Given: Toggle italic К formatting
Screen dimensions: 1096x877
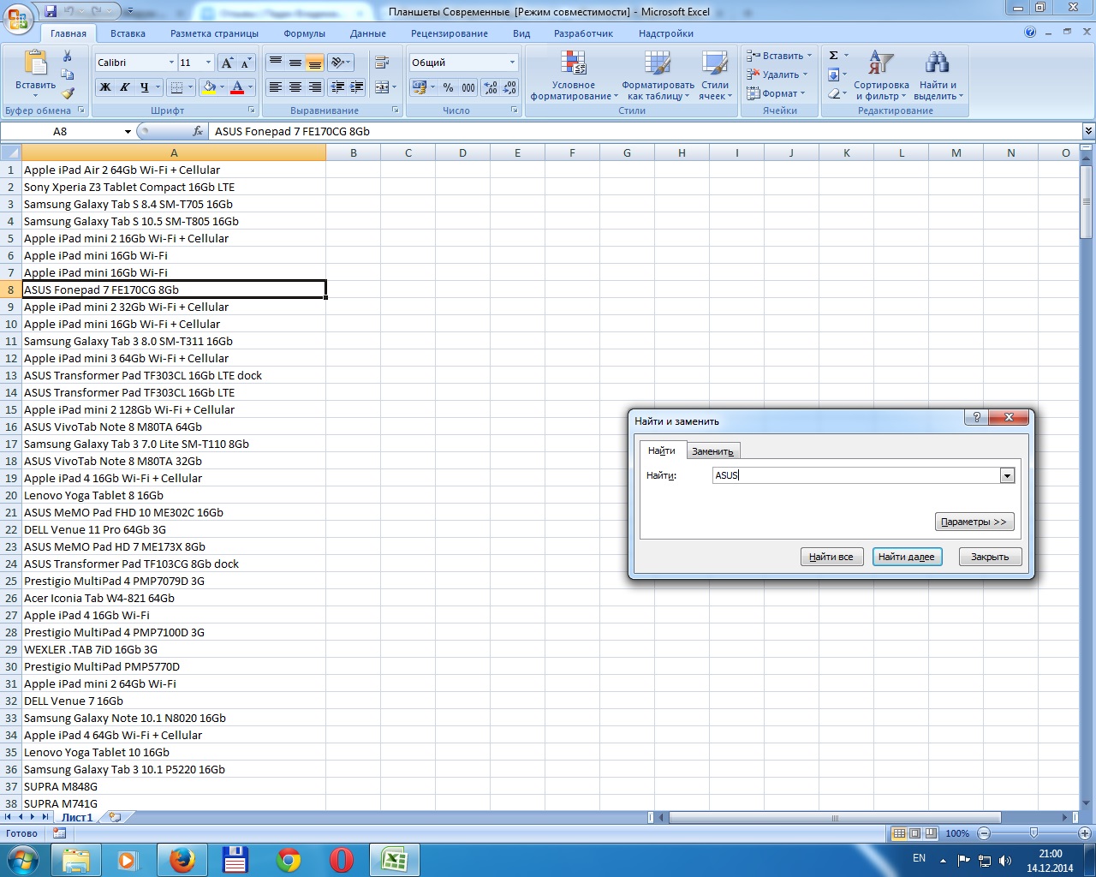Looking at the screenshot, I should pyautogui.click(x=125, y=87).
